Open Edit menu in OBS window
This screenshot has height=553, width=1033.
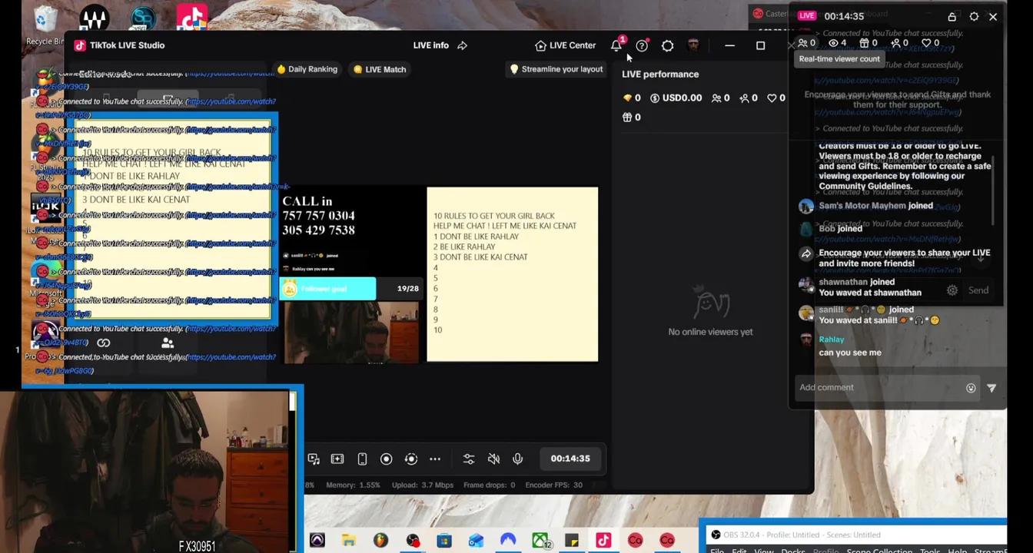pos(739,551)
